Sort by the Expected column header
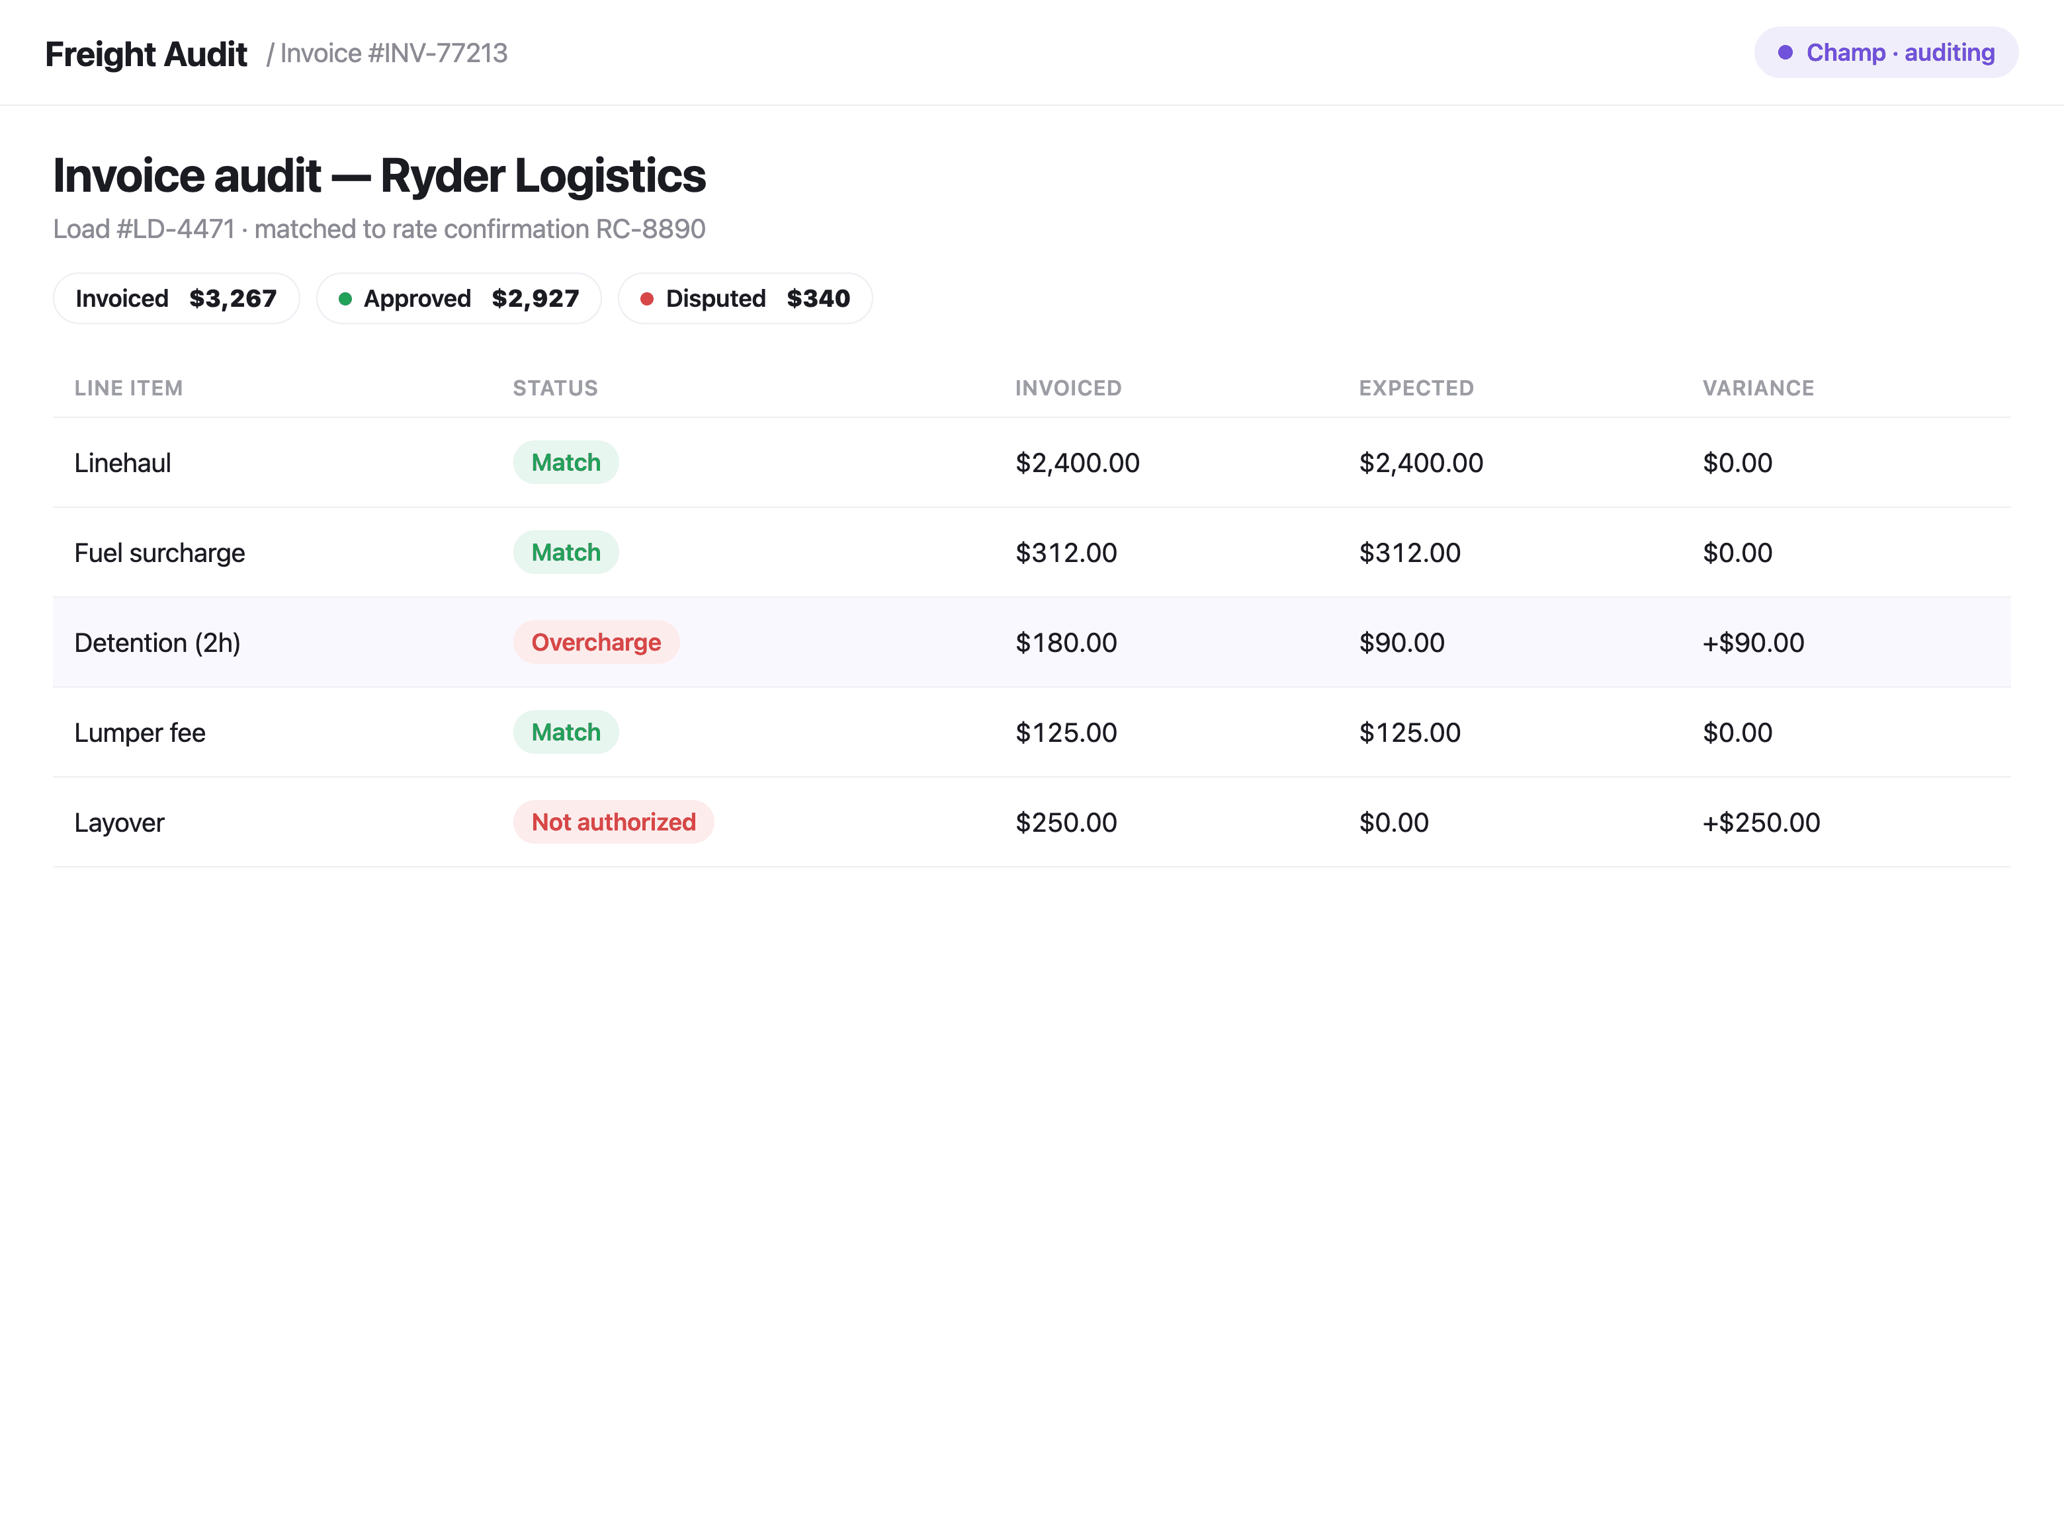The height and width of the screenshot is (1534, 2064). point(1416,388)
